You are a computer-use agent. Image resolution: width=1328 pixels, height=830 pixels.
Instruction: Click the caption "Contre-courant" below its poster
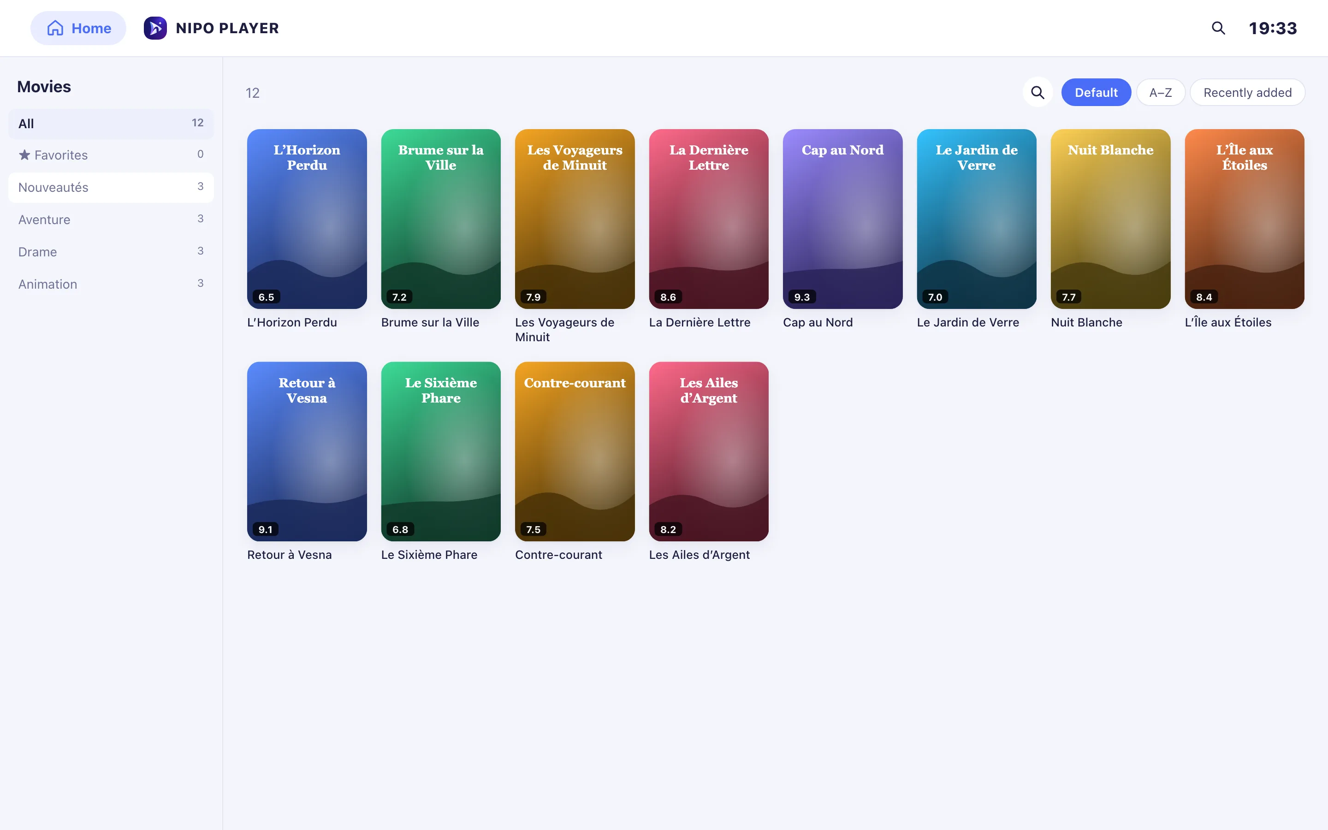click(558, 555)
